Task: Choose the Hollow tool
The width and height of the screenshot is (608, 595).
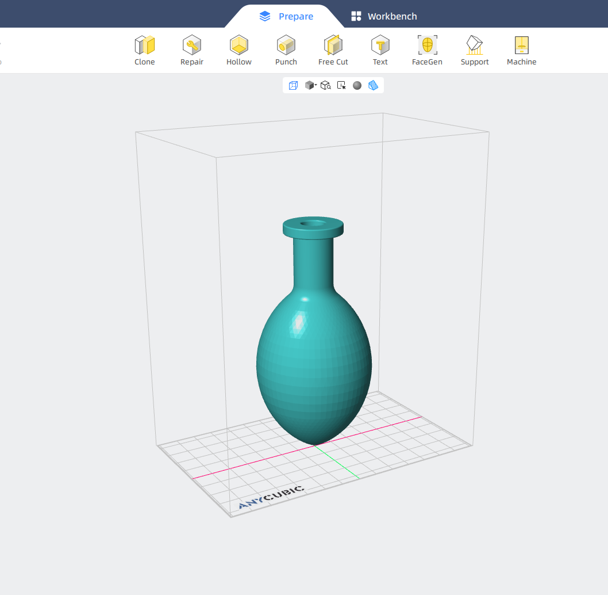Action: [x=239, y=51]
